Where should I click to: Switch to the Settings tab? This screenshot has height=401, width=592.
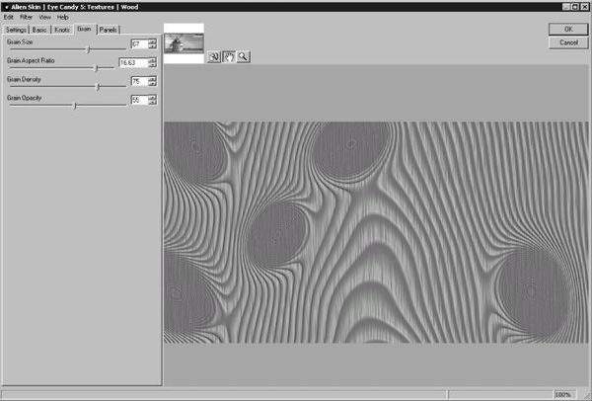pos(16,30)
